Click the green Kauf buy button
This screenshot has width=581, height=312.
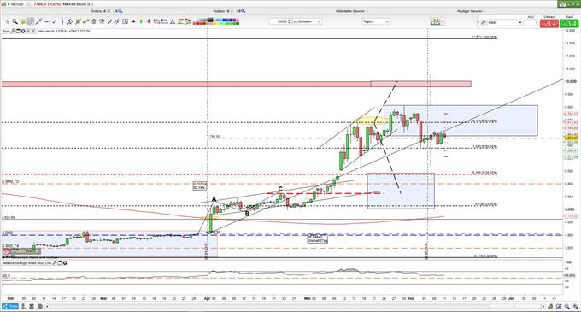tap(569, 23)
